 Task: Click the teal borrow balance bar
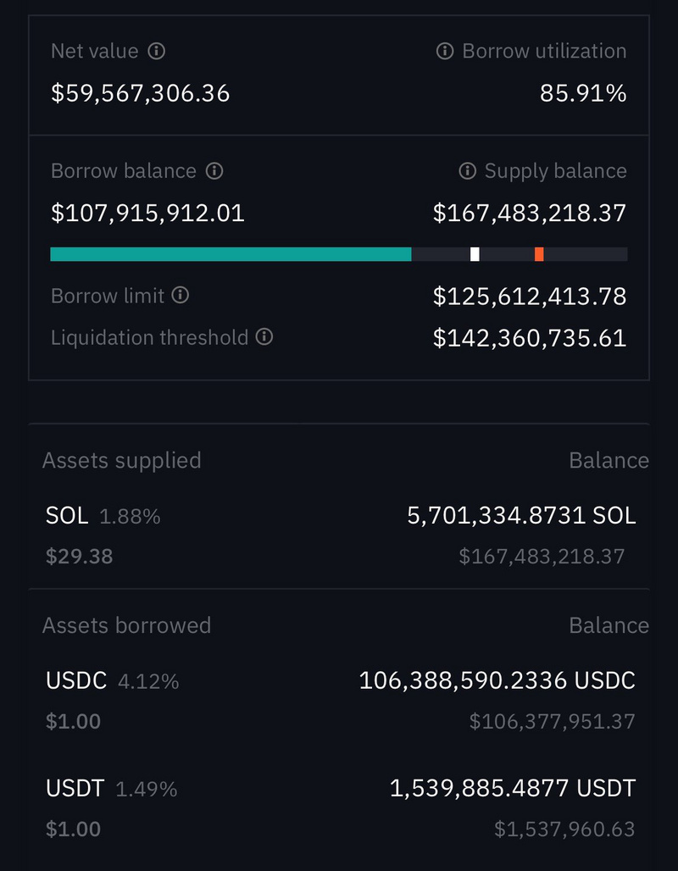[x=231, y=254]
